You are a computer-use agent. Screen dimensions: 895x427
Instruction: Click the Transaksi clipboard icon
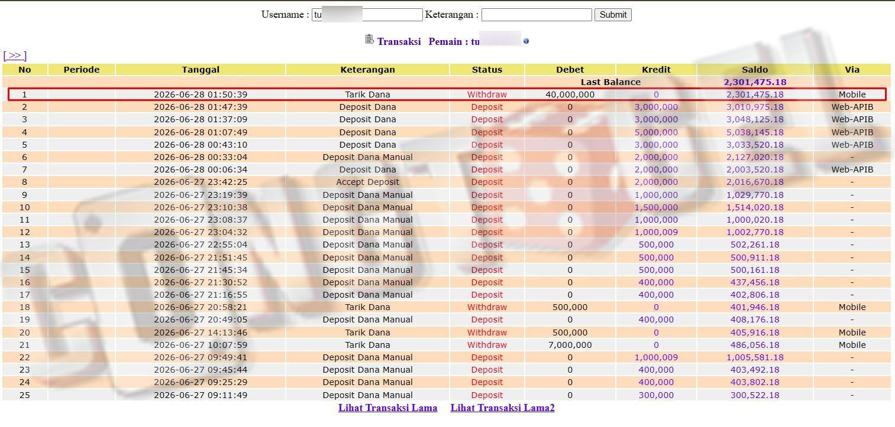tap(369, 40)
